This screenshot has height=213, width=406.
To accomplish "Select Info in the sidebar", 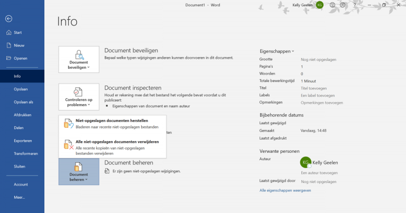I will [x=22, y=76].
